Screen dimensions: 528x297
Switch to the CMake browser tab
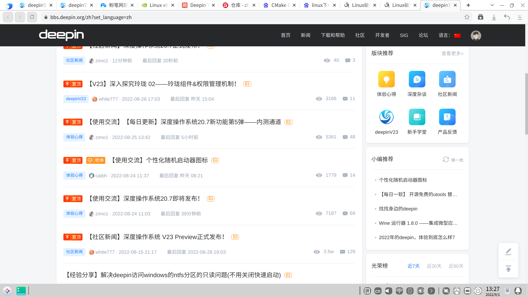coord(279,5)
